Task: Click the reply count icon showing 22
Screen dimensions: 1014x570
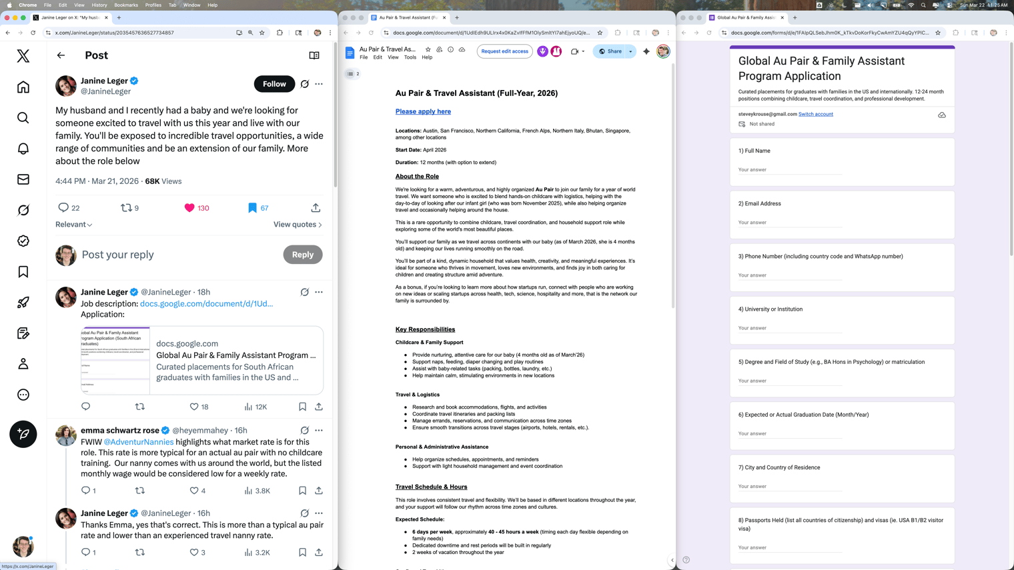Action: pos(63,208)
